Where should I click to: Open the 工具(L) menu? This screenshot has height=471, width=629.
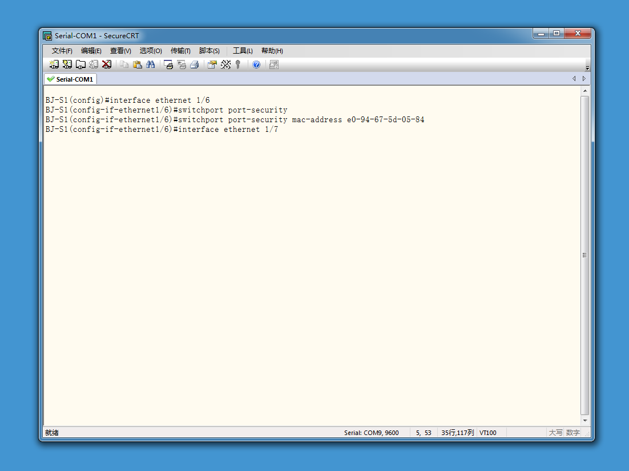(x=243, y=51)
